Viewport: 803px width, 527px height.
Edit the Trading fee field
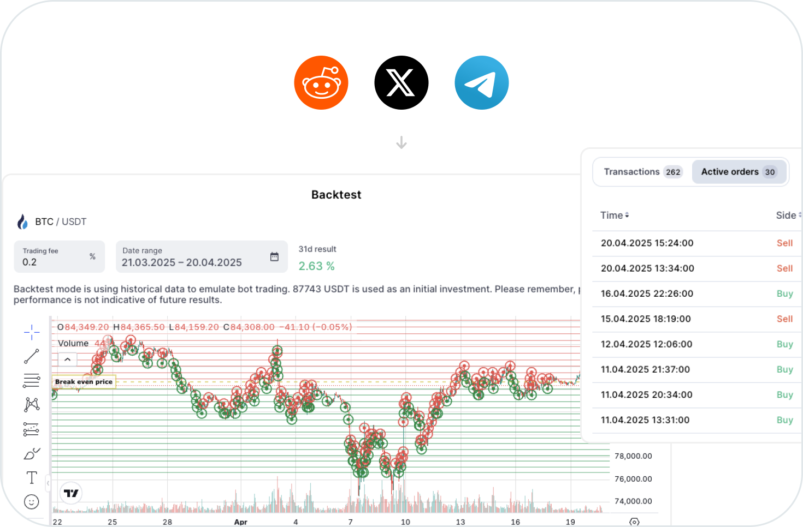point(59,256)
